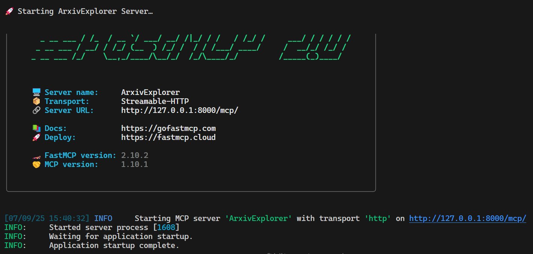Open the https://gofastmcp.com docs URL
This screenshot has width=533, height=254.
click(168, 128)
